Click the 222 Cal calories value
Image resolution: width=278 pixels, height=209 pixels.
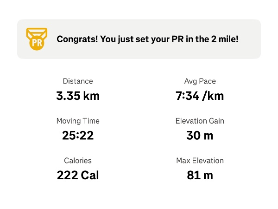coord(78,176)
